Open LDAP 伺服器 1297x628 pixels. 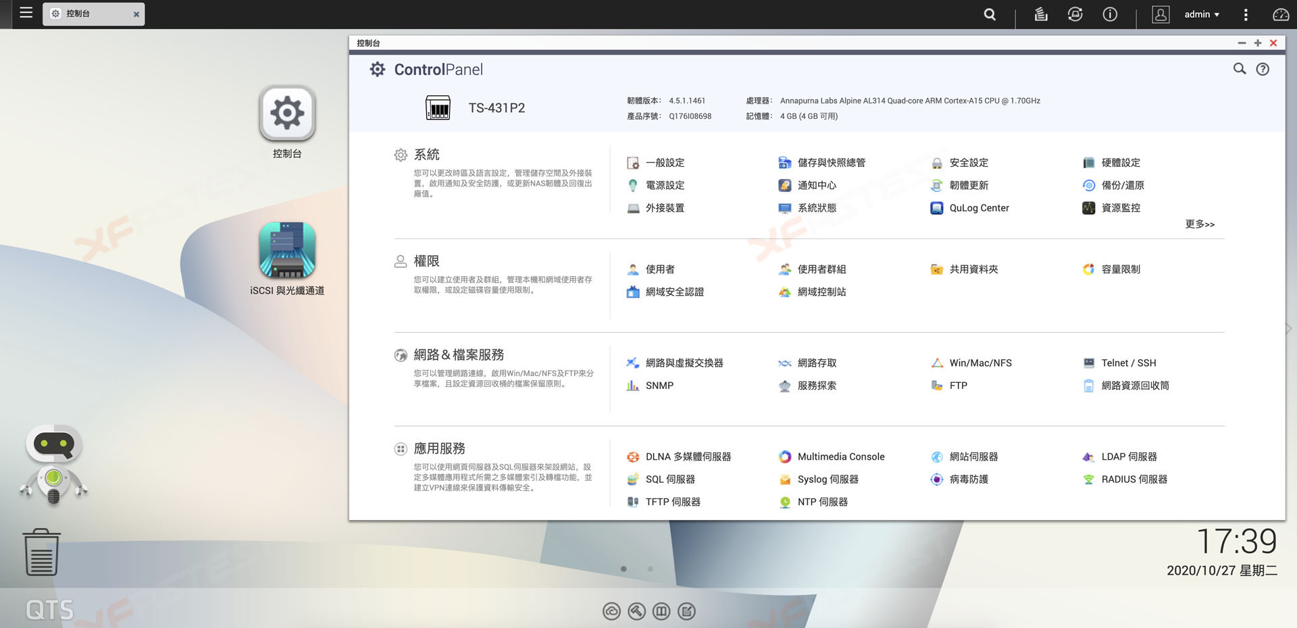pos(1119,457)
